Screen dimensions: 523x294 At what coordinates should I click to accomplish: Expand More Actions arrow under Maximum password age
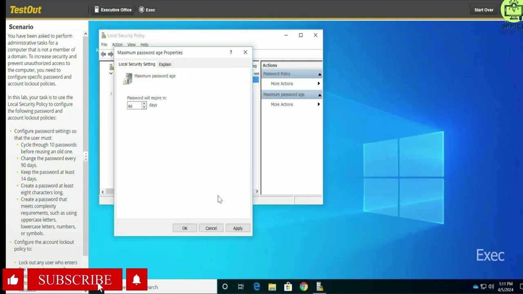(x=319, y=105)
